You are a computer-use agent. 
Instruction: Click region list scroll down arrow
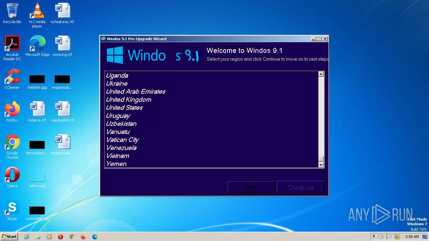[x=321, y=165]
